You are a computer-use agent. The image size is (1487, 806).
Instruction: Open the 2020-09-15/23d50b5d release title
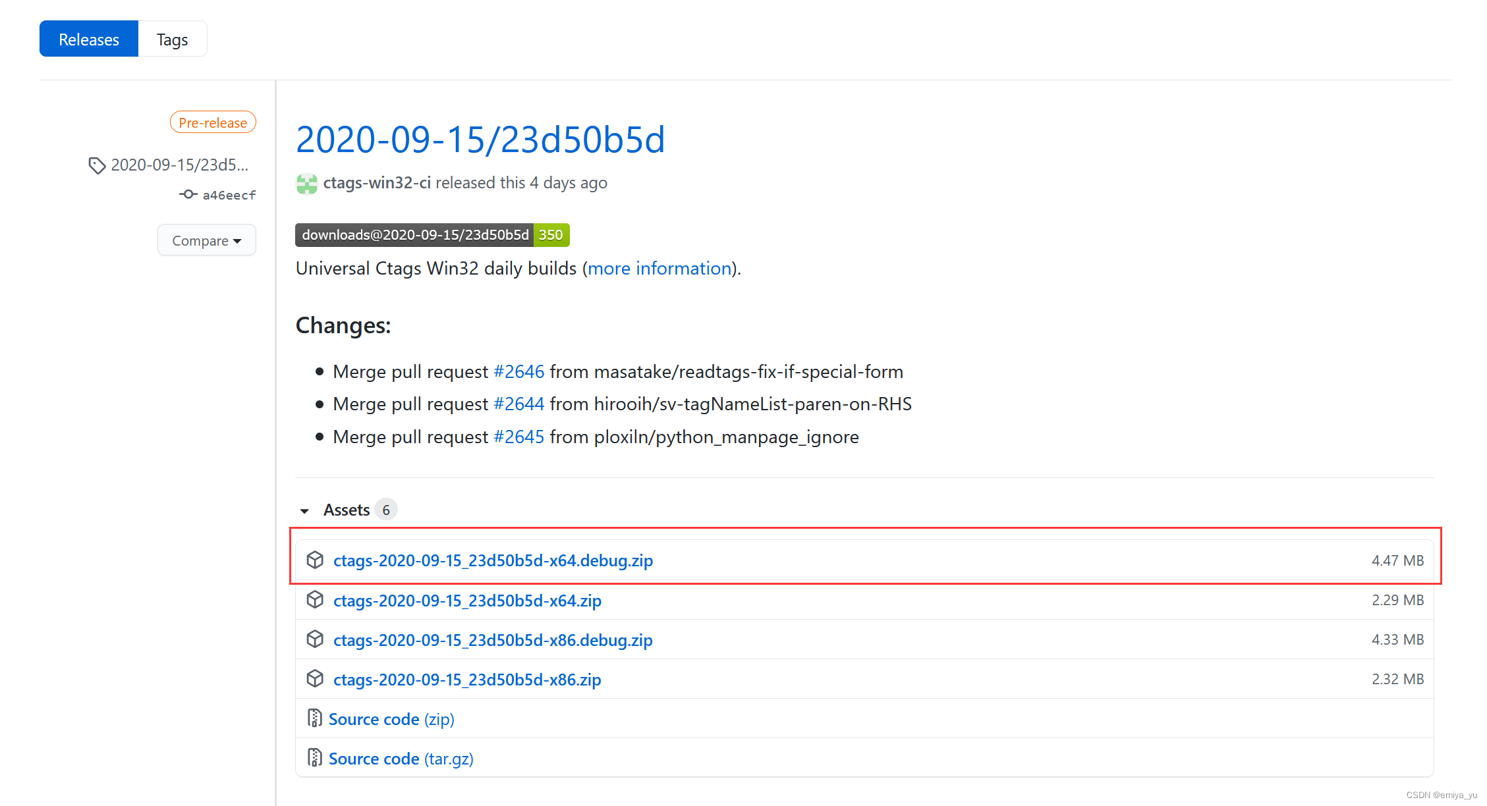pos(480,140)
